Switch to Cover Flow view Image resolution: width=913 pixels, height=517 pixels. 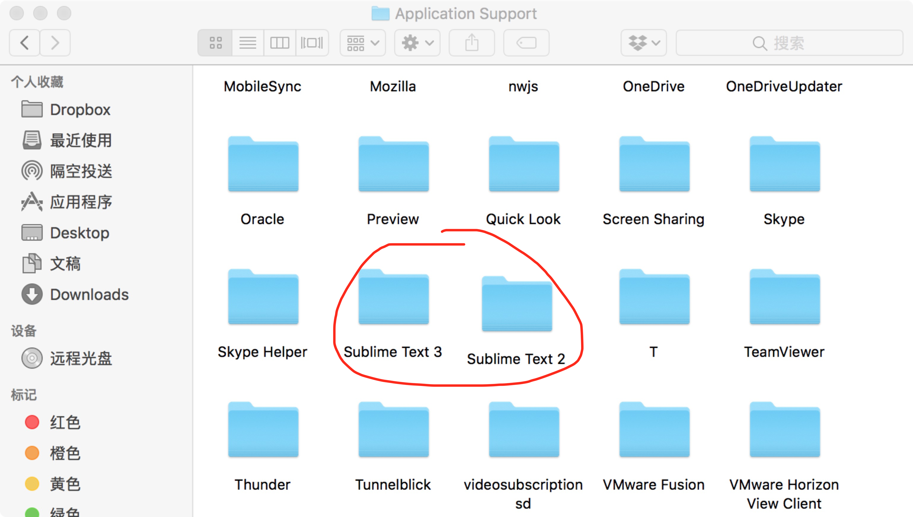(312, 43)
